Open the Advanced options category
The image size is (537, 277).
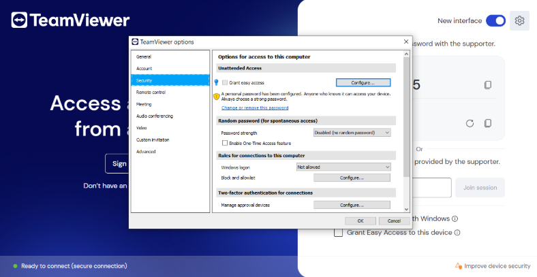(170, 152)
